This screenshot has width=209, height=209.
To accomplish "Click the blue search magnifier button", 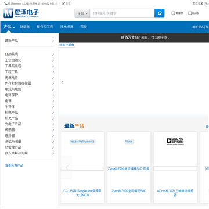I will pyautogui.click(x=160, y=13).
